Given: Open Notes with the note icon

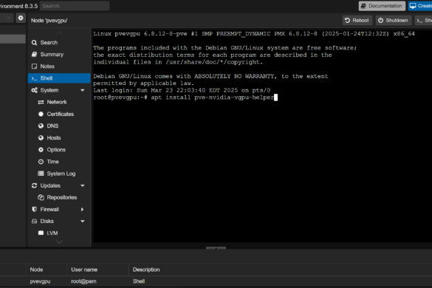Looking at the screenshot, I should tap(34, 66).
